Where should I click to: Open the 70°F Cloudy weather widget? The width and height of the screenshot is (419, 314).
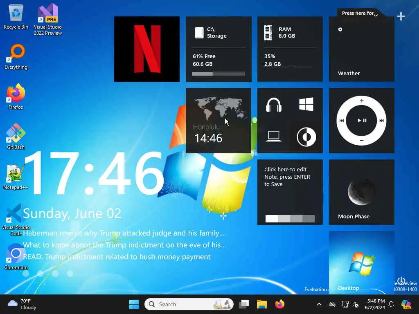[22, 304]
